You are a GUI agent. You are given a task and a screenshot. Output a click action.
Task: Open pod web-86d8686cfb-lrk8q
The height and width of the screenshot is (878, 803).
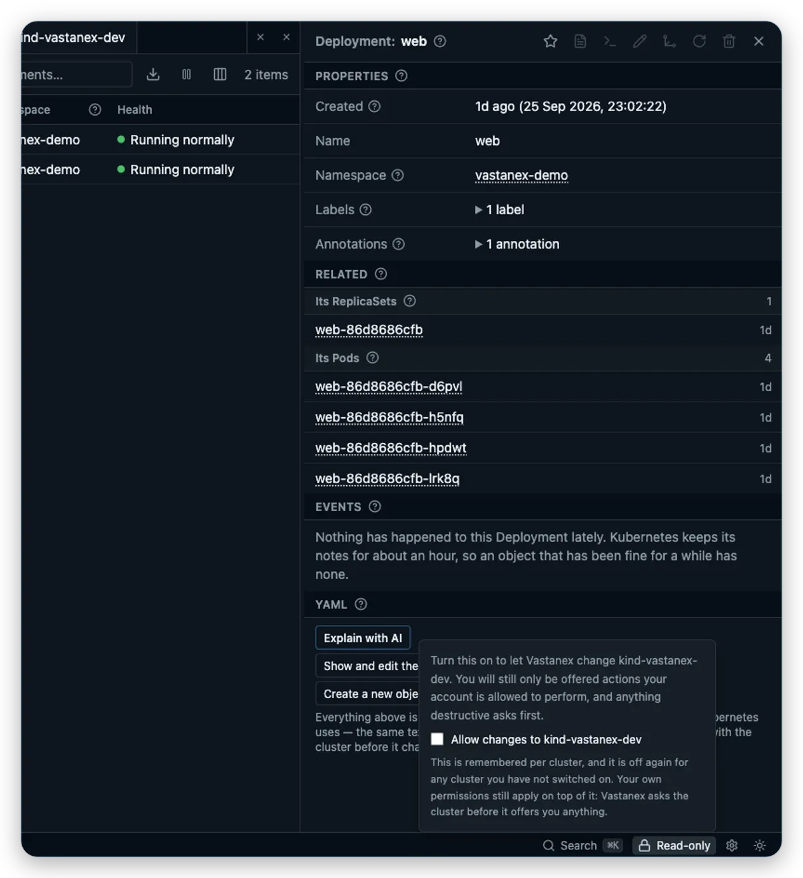point(388,478)
